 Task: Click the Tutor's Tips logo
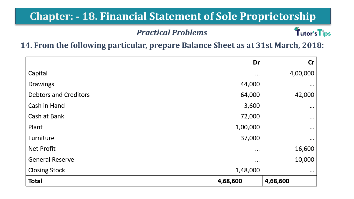click(x=312, y=32)
